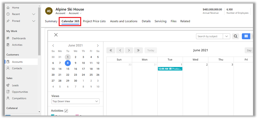
Task: Click the search magnifier icon
Action: click(x=235, y=36)
